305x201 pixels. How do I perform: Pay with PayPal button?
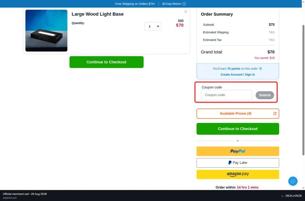[x=238, y=151]
